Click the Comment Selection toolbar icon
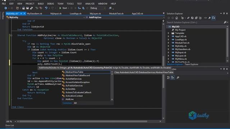This screenshot has height=129, width=230. click(37, 8)
